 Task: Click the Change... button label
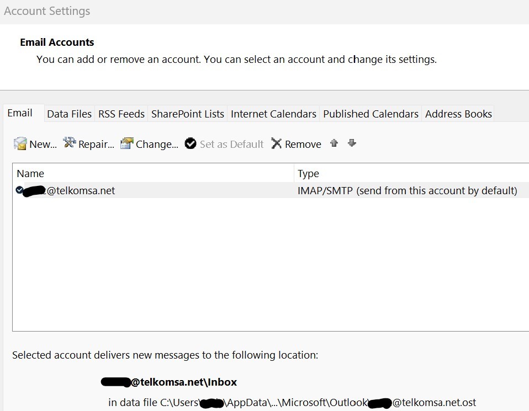[x=157, y=145]
